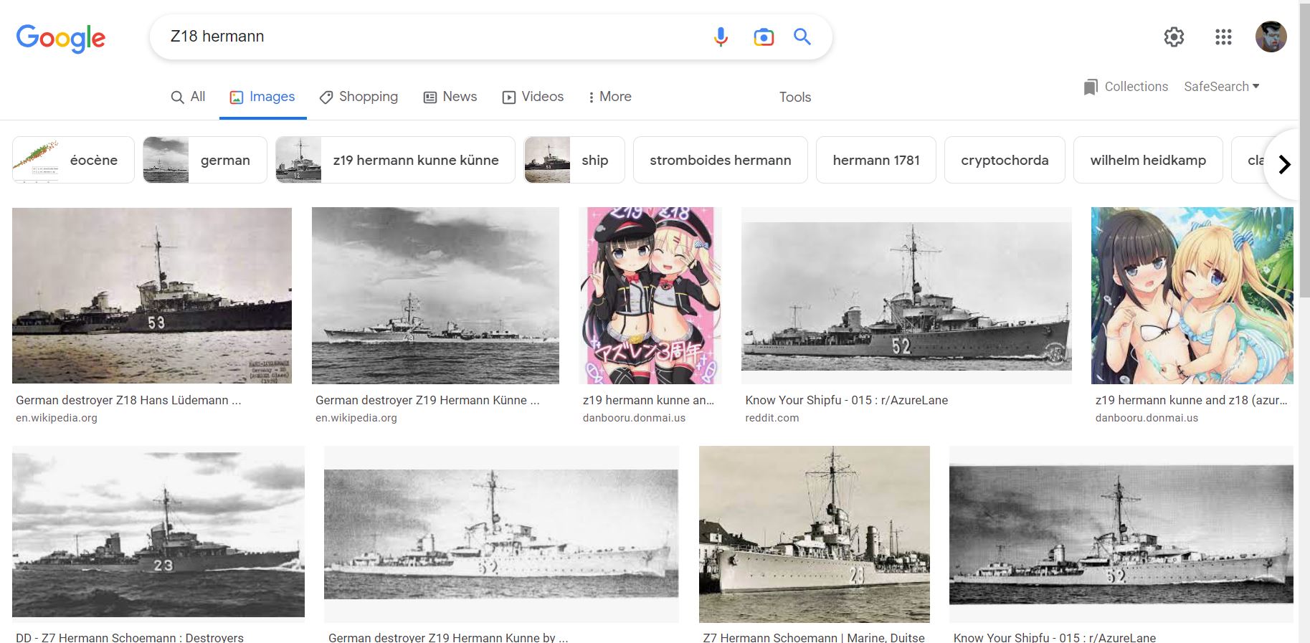
Task: Filter by the german chip
Action: [x=205, y=160]
